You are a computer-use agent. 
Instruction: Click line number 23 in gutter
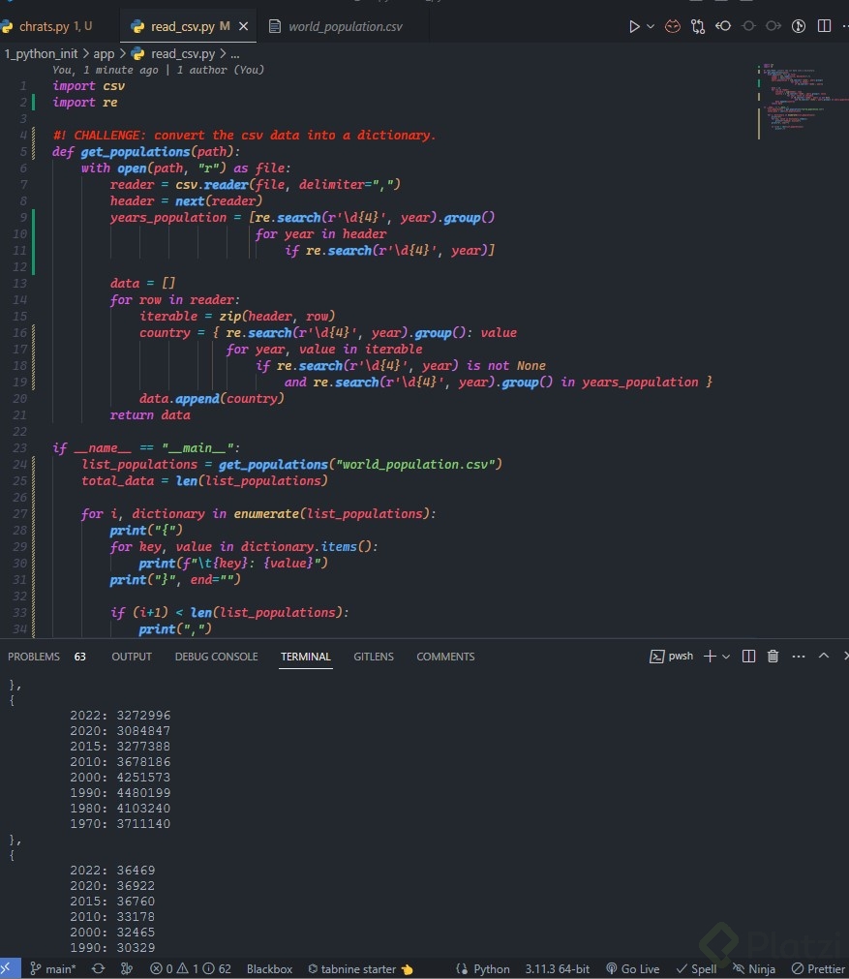click(20, 447)
